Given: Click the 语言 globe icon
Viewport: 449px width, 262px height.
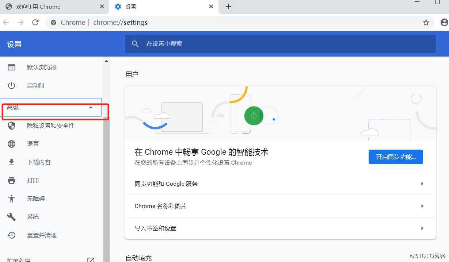Looking at the screenshot, I should [x=12, y=144].
